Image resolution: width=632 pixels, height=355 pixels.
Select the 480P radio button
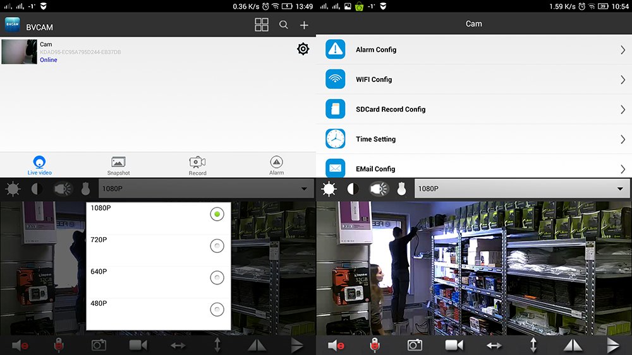point(217,309)
